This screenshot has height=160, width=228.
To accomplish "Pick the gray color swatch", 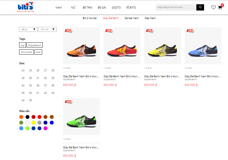I will point(39,123).
